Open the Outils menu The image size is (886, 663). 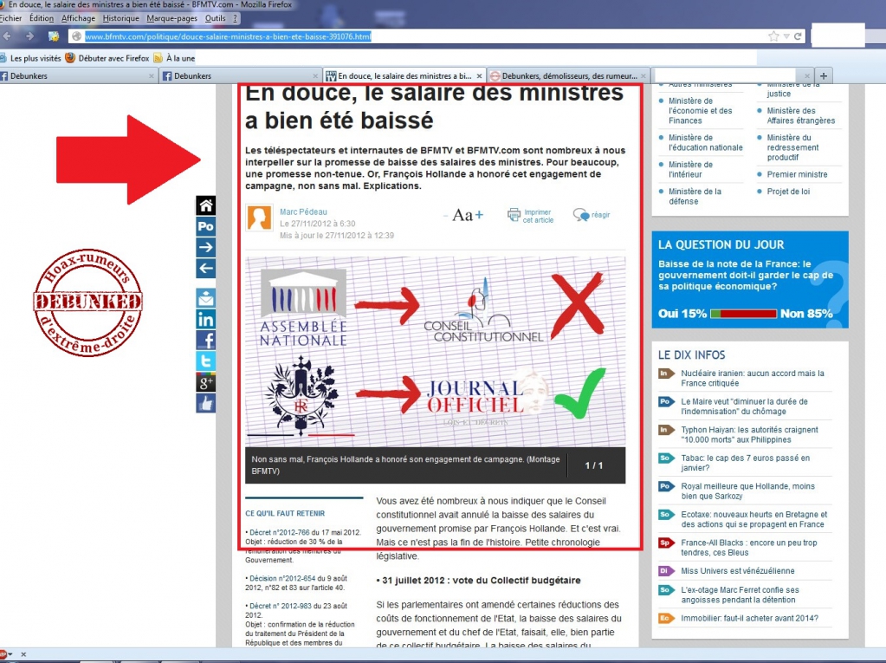pyautogui.click(x=215, y=18)
